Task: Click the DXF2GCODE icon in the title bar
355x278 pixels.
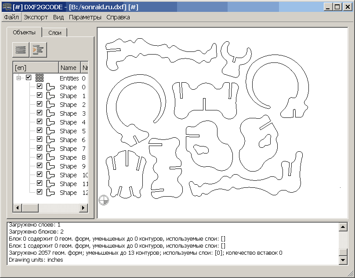Action: click(x=6, y=5)
